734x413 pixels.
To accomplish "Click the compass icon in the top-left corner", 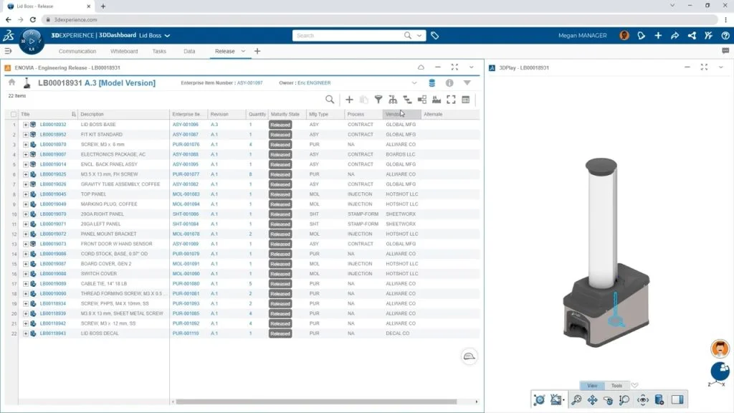I will coord(31,40).
